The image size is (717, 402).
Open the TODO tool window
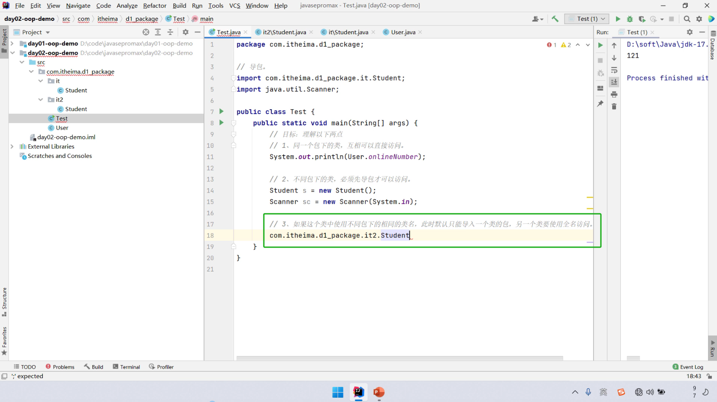pyautogui.click(x=25, y=367)
